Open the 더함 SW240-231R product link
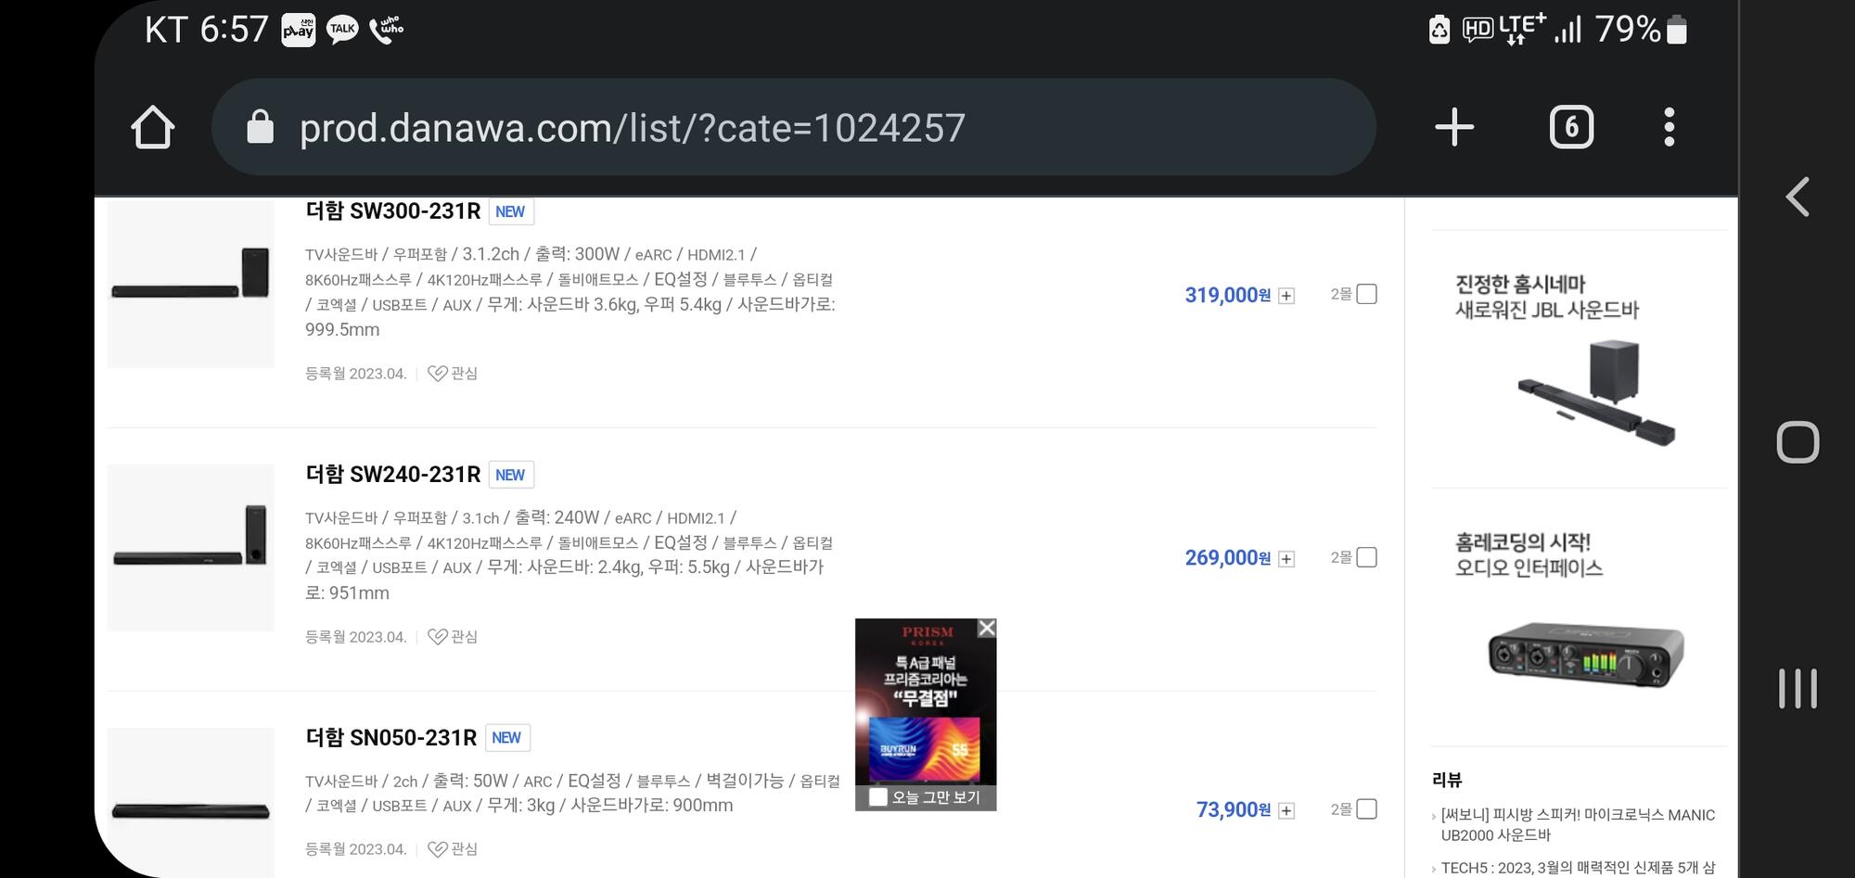The height and width of the screenshot is (878, 1855). tap(393, 475)
